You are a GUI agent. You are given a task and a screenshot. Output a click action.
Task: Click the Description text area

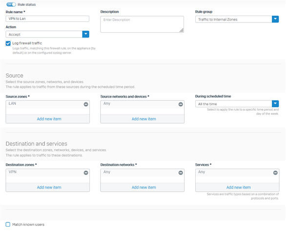142,24
